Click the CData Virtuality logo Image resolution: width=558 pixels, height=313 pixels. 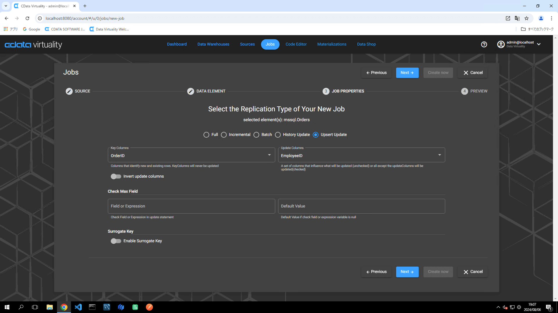(33, 45)
